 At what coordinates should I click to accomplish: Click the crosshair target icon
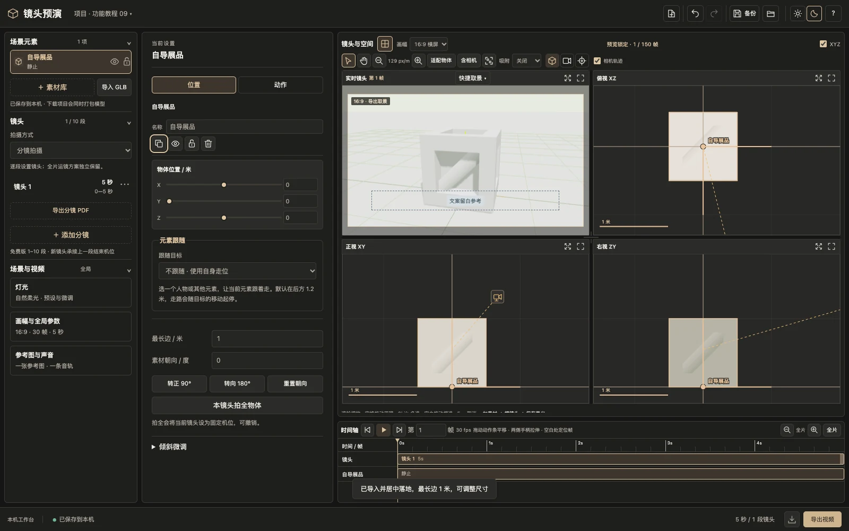pos(582,61)
